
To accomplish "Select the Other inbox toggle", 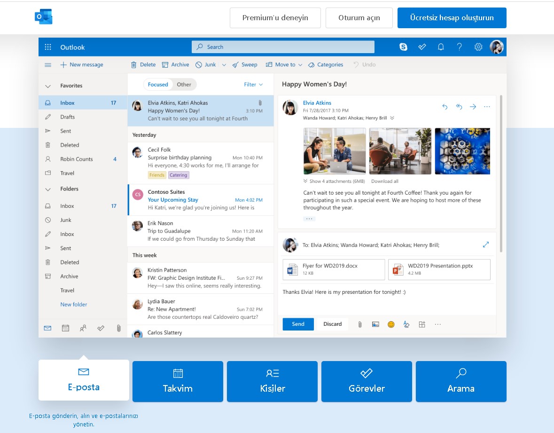I will [184, 85].
